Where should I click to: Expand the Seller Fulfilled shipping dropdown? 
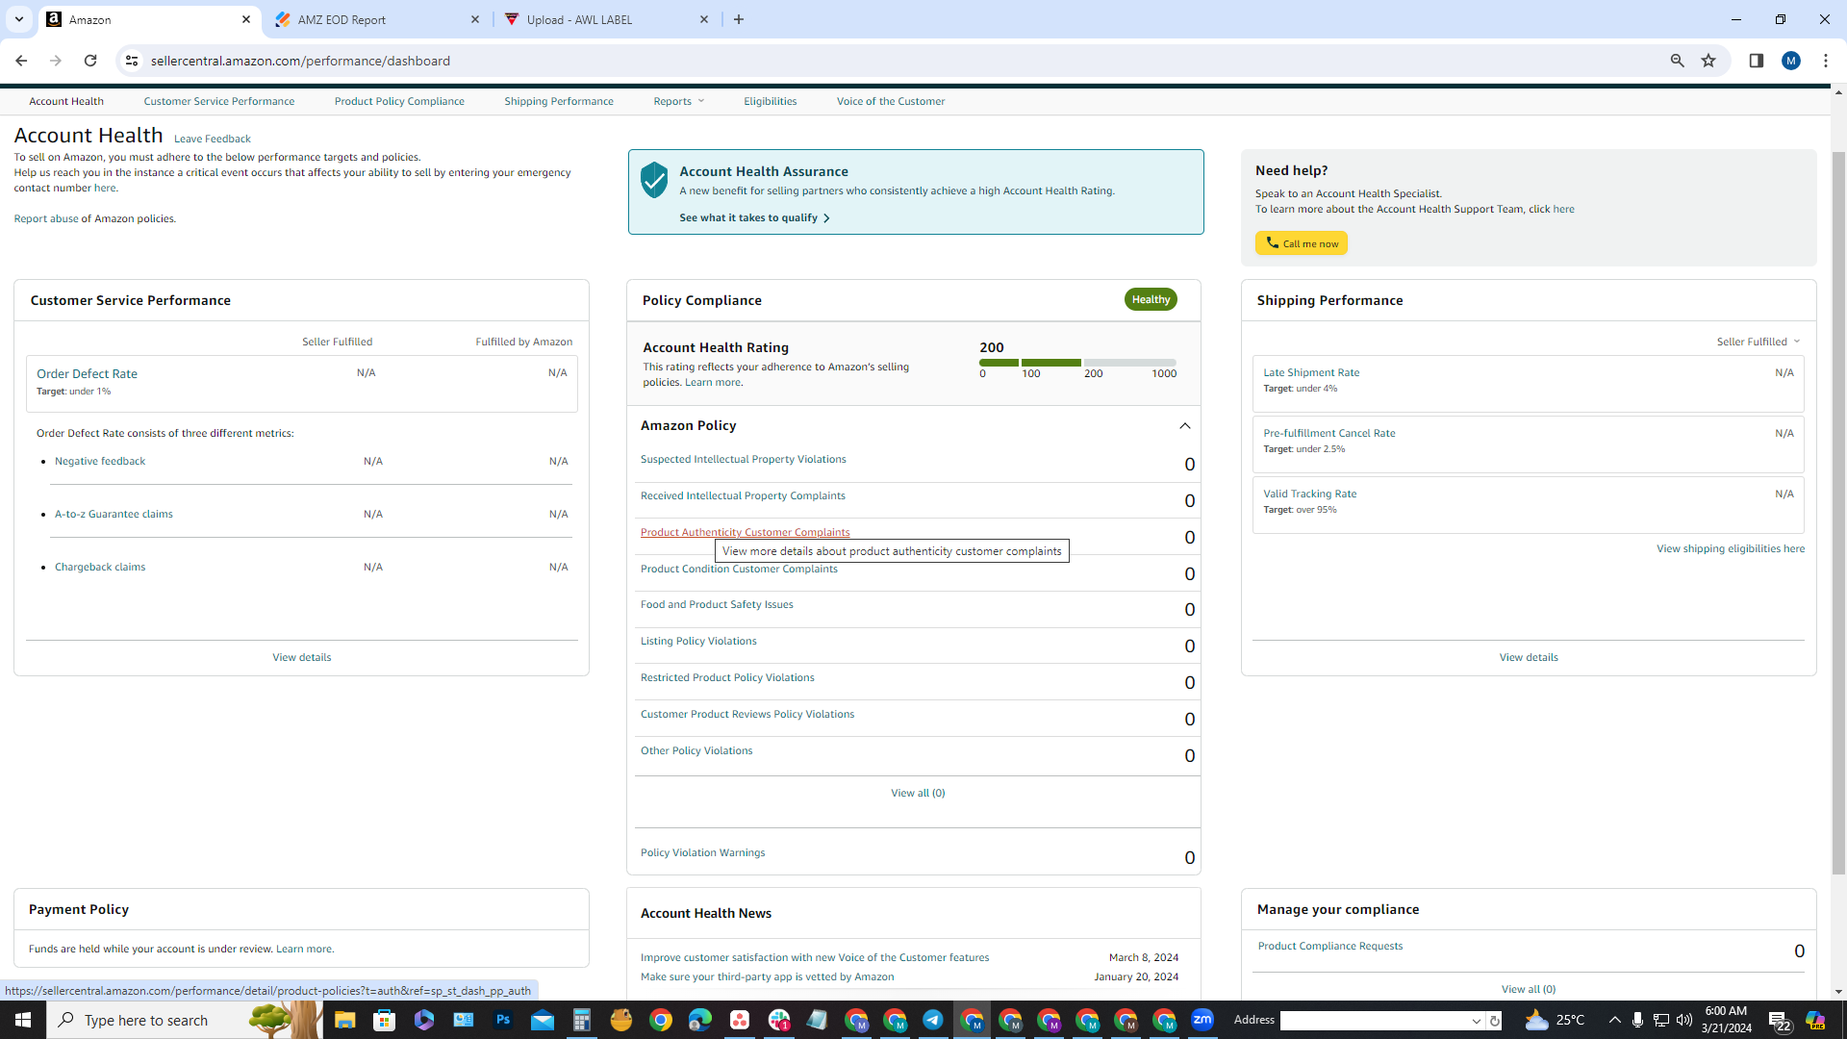tap(1758, 342)
